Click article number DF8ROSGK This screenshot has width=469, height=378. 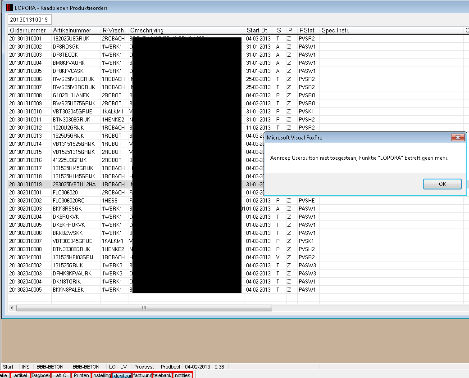(66, 47)
